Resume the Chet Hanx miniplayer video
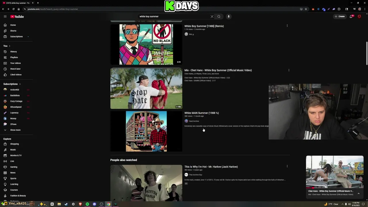 335,172
